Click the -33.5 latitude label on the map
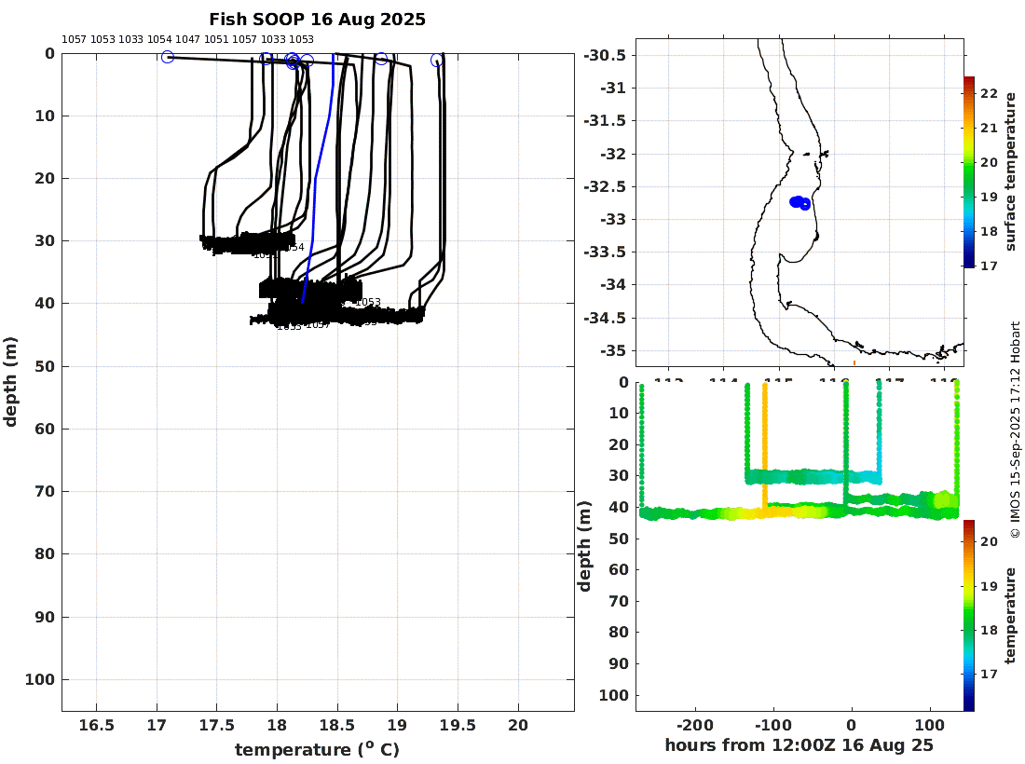 (x=605, y=252)
